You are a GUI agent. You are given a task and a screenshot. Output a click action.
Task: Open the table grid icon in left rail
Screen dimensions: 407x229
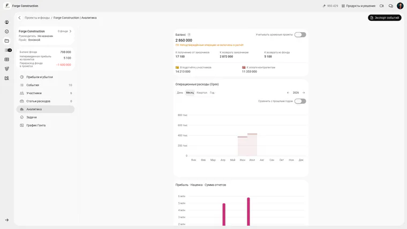7,59
